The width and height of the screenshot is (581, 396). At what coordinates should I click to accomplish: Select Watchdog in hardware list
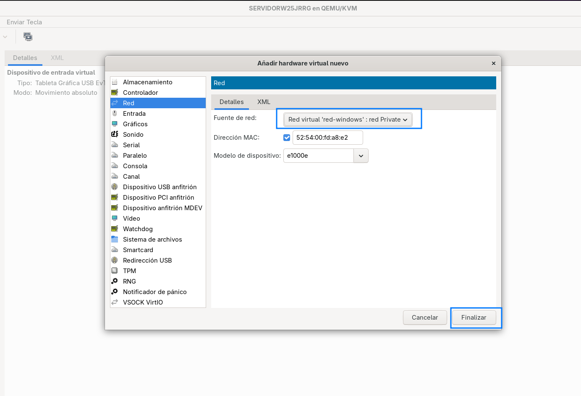(158, 229)
